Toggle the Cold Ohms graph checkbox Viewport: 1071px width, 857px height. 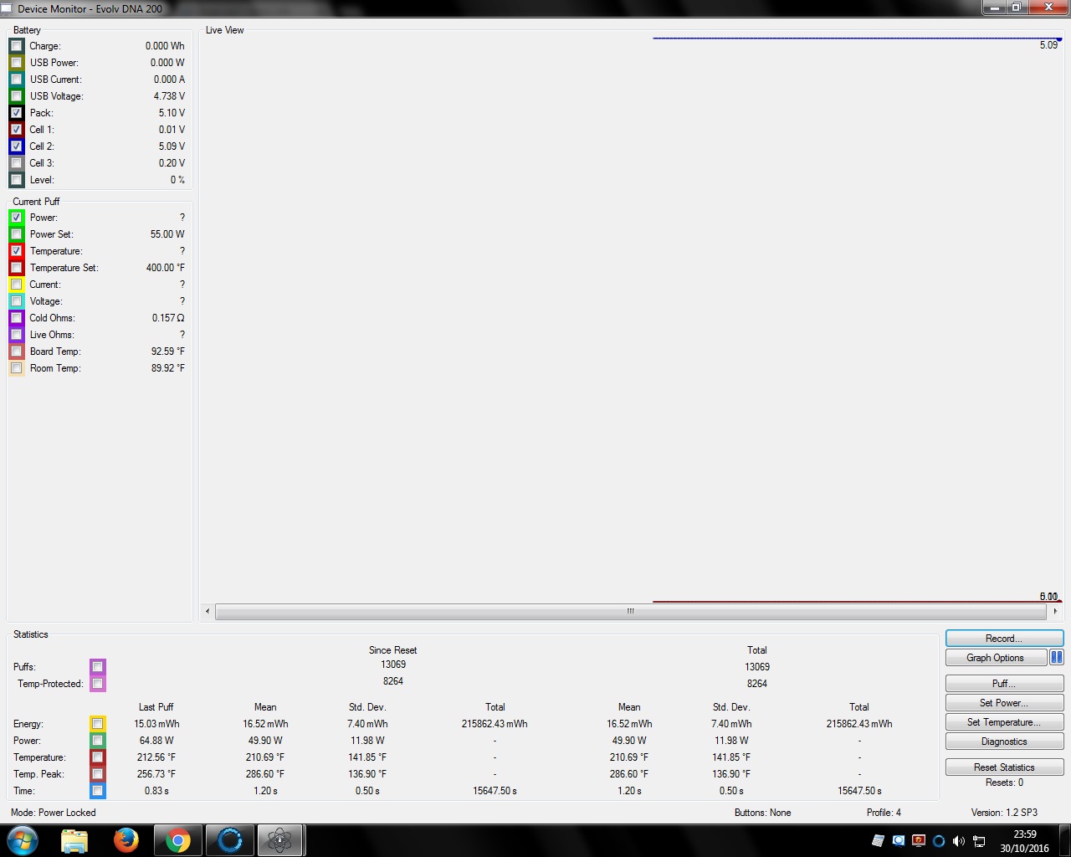coord(17,318)
